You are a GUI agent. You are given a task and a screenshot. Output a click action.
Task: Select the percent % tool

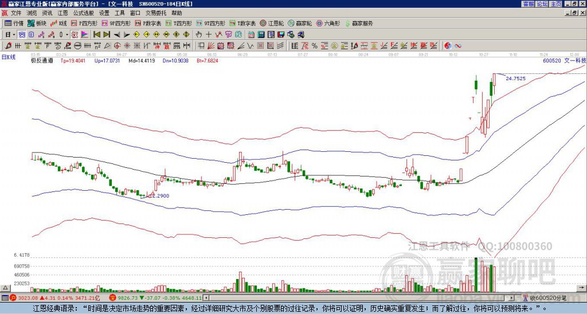[315, 46]
